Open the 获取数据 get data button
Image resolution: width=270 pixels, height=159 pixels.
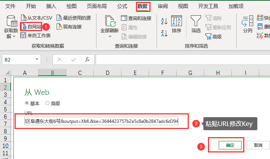tap(11, 27)
